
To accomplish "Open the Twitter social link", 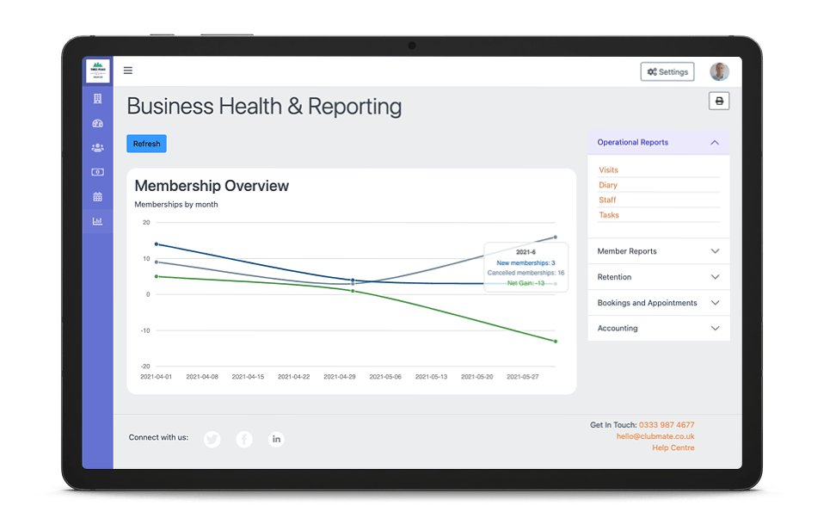I will click(212, 440).
